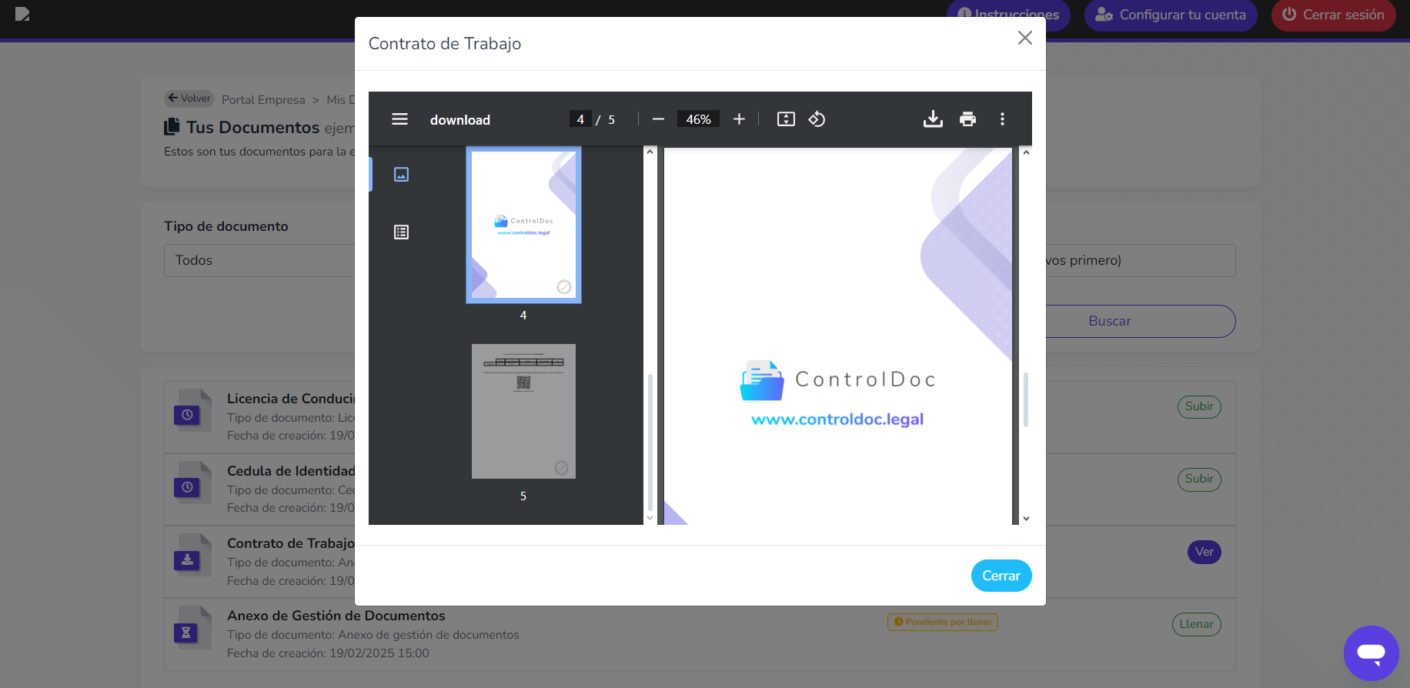Click the Cedula de Identidad document icon
Screen dimensions: 1410x688
(192, 482)
